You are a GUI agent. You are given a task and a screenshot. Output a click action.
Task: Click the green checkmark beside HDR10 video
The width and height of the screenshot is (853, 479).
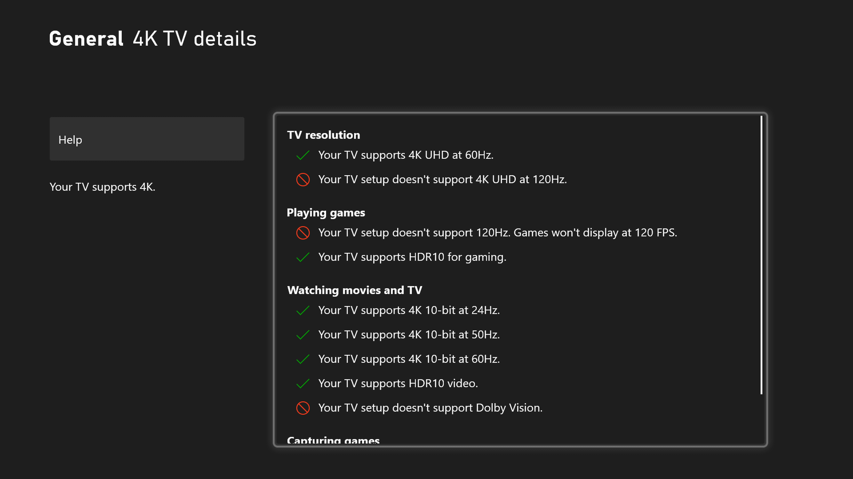point(303,384)
